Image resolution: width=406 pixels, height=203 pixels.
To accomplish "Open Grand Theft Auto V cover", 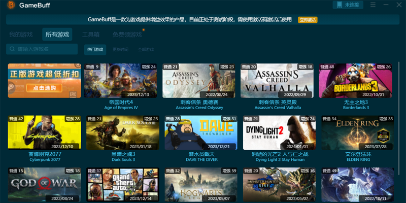I will 123,185.
